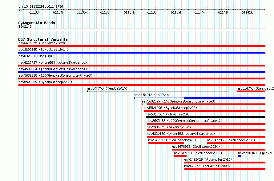Click the 61135k ruler tick label
274x181 pixels.
pos(82,12)
